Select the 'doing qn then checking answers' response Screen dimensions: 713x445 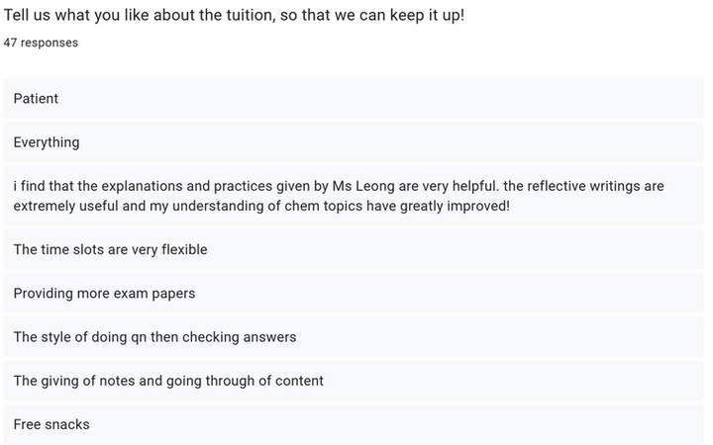[x=354, y=336]
